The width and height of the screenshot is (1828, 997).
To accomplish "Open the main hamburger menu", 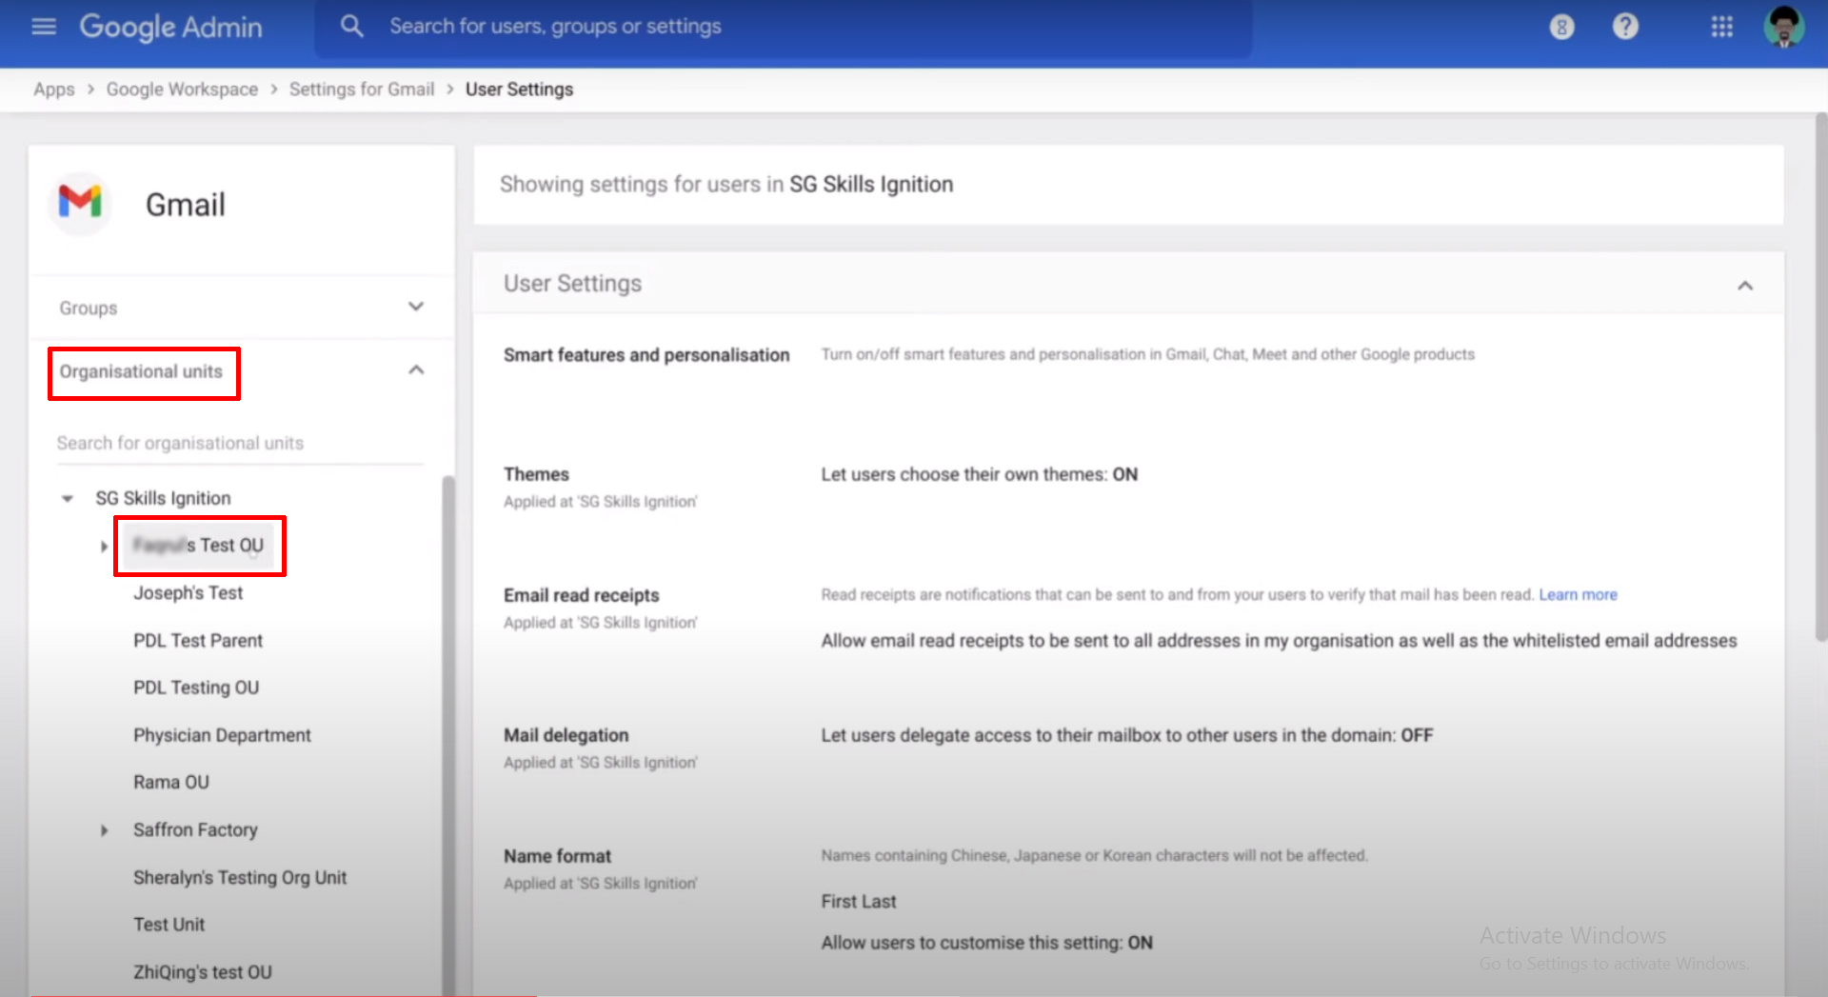I will coord(44,27).
